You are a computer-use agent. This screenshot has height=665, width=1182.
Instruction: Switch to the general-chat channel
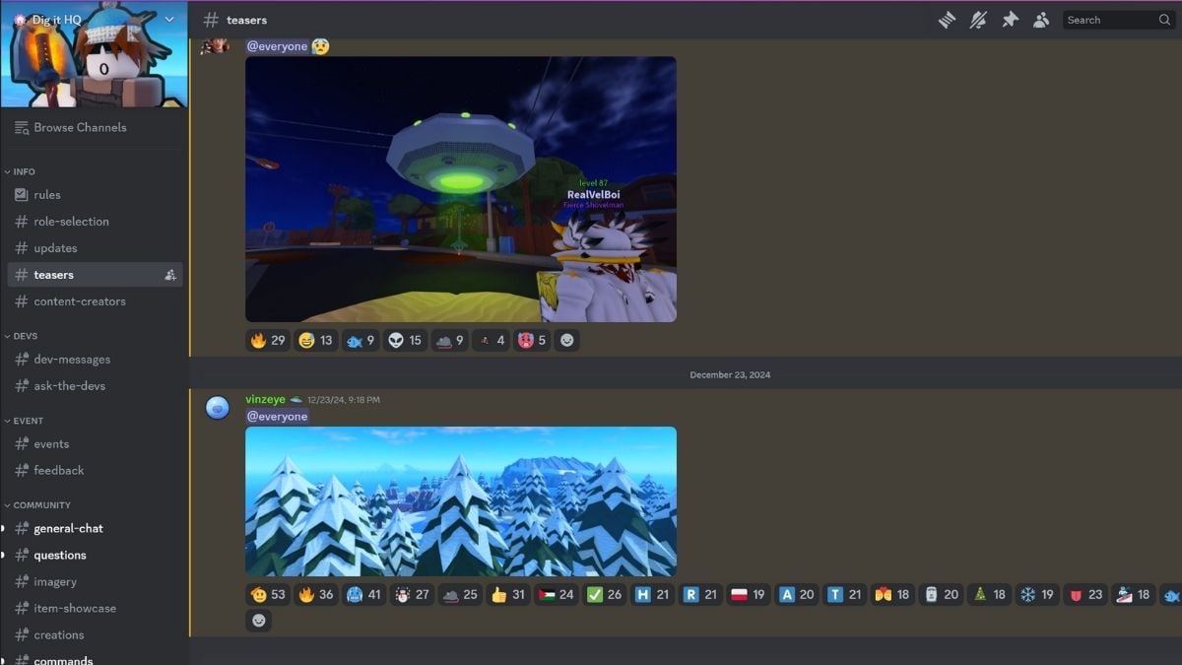(x=68, y=528)
